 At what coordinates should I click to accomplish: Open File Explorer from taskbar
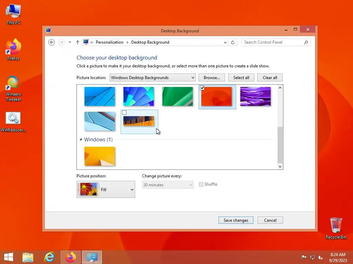pyautogui.click(x=28, y=257)
